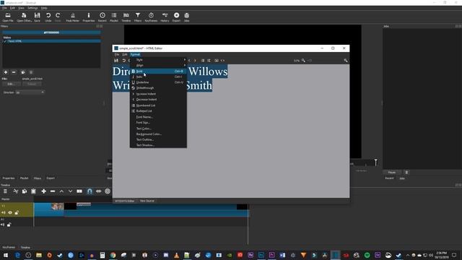
Task: Open the Jobs panel from the toolbar
Action: point(187,17)
